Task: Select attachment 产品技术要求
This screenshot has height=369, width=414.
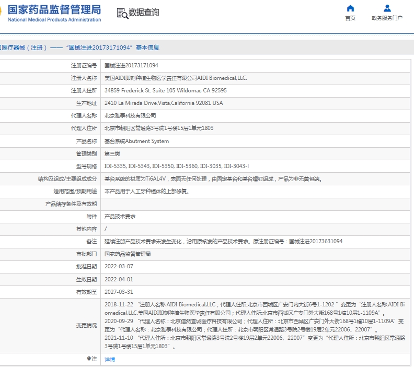Action: point(120,217)
